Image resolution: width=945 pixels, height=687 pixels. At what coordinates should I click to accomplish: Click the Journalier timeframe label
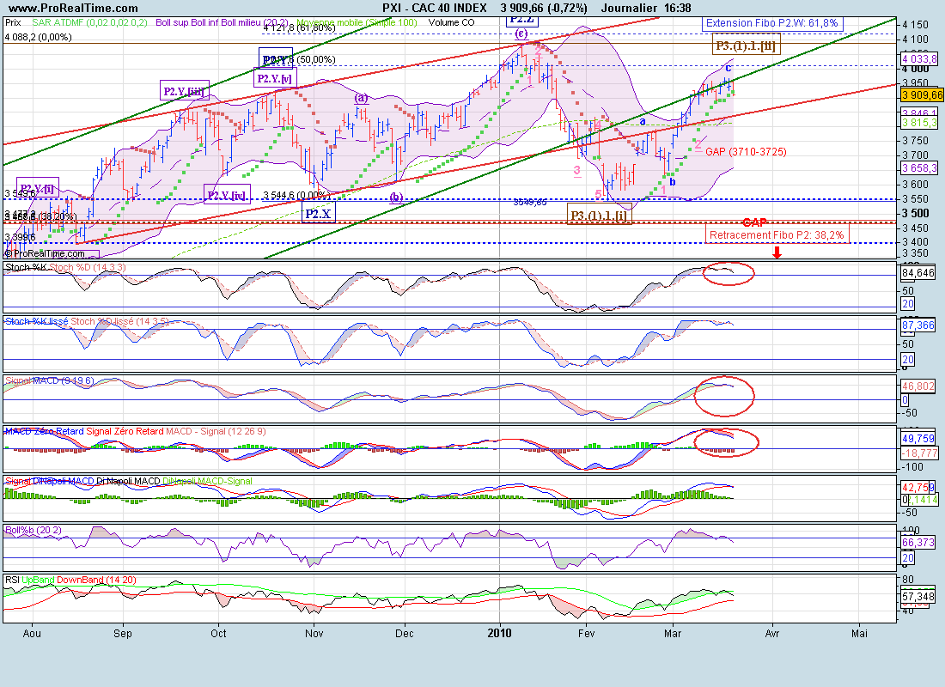click(x=629, y=8)
